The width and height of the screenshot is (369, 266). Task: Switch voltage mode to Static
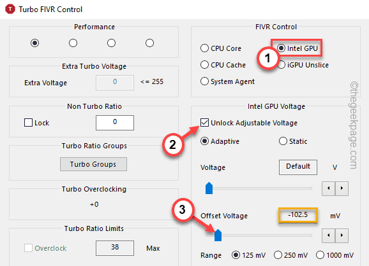tap(283, 141)
